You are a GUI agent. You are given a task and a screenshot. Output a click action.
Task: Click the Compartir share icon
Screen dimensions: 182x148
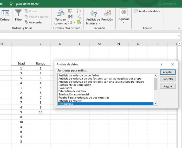160,4
